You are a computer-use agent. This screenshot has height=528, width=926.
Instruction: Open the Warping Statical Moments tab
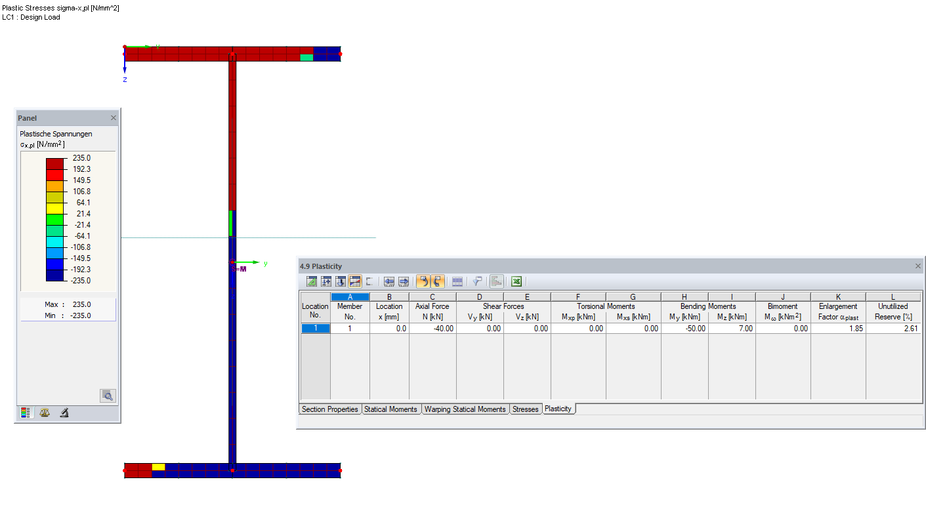[x=465, y=409]
